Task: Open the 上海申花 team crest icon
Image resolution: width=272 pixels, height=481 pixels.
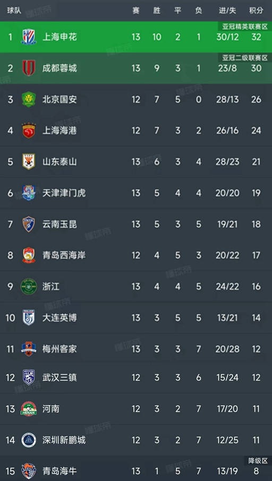Action: click(x=29, y=37)
